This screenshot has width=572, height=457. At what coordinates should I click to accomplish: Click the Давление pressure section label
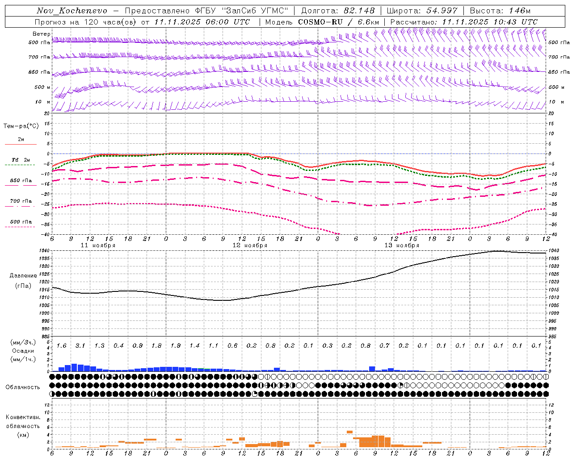coord(22,276)
